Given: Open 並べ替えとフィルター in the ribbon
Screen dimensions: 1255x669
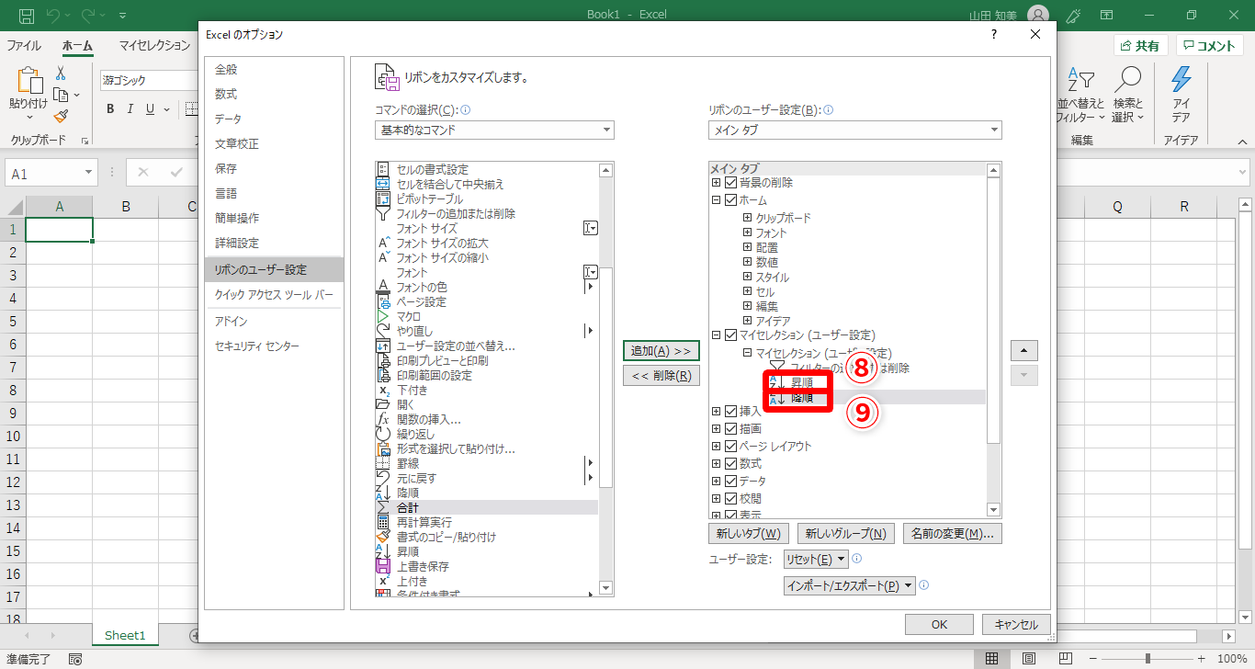Looking at the screenshot, I should coord(1080,95).
